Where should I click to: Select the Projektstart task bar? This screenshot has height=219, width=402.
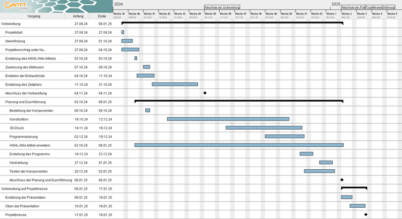click(x=123, y=32)
